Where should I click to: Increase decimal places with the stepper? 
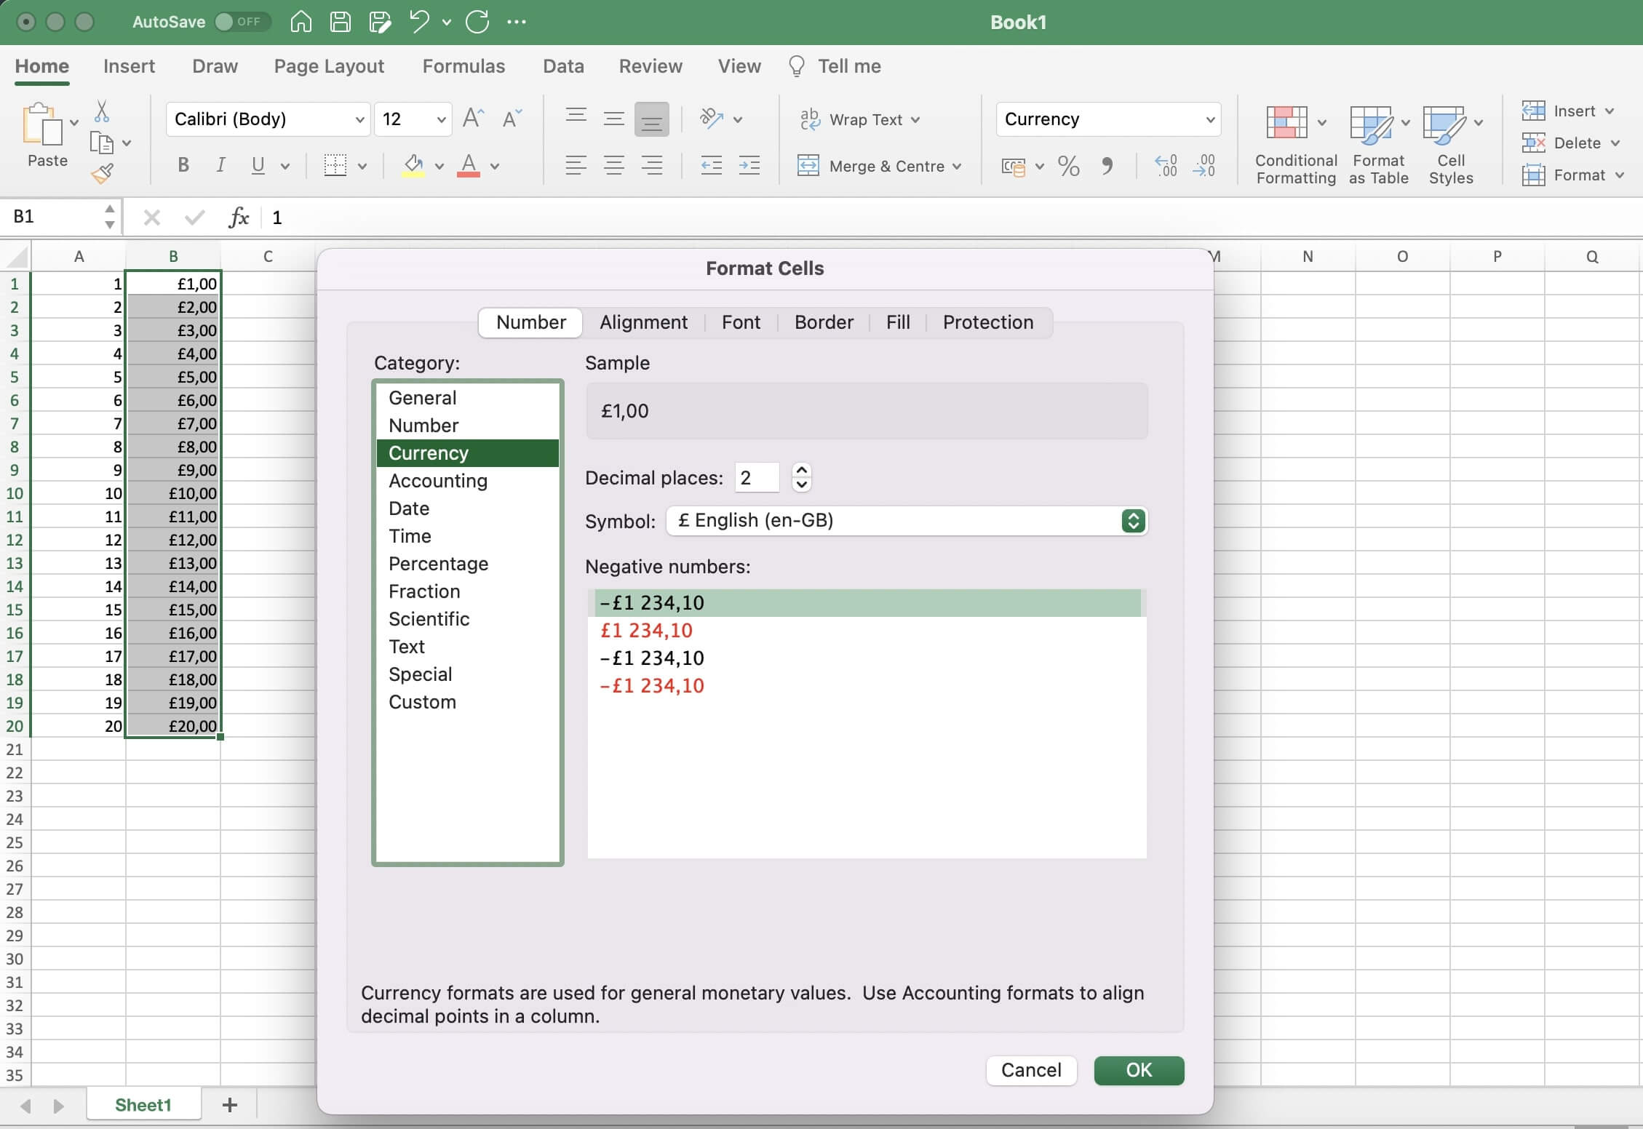tap(800, 469)
